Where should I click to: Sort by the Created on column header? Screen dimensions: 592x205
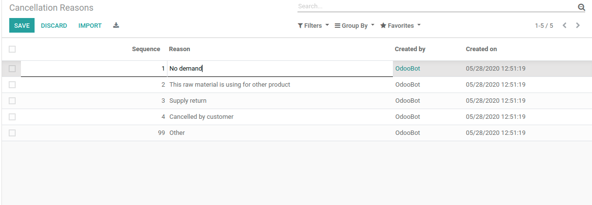pyautogui.click(x=481, y=49)
